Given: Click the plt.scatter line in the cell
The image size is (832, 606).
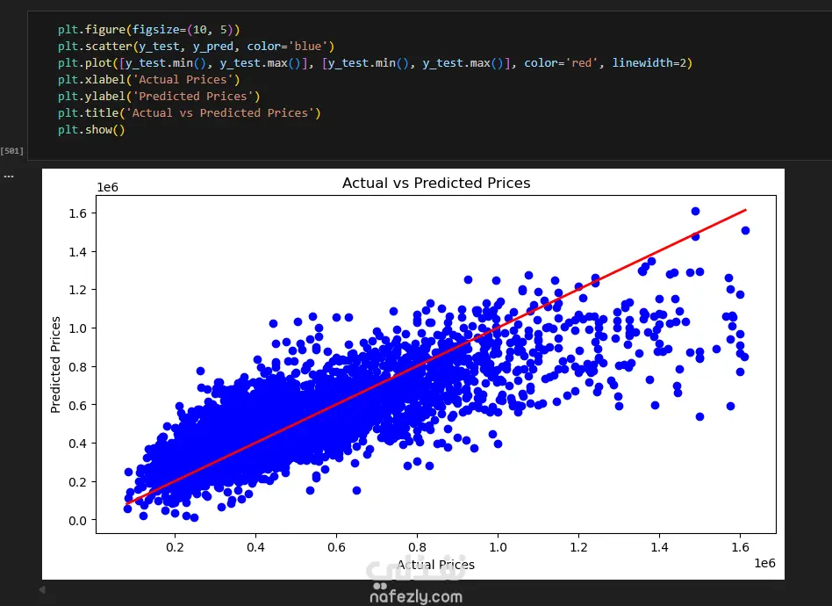Looking at the screenshot, I should (196, 47).
